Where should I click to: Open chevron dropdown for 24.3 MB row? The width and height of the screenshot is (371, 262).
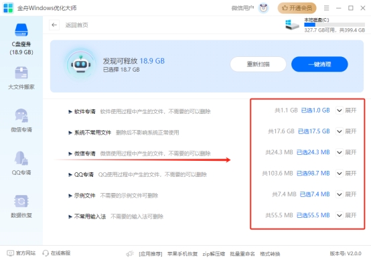(x=340, y=152)
